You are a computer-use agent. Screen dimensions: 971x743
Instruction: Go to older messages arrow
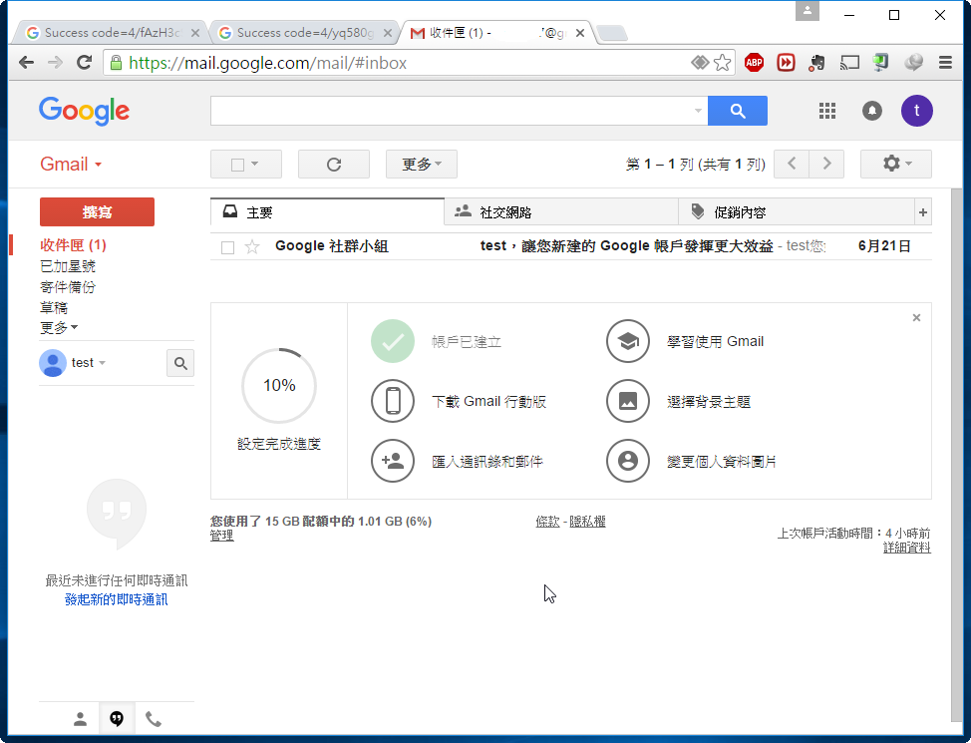pos(826,165)
